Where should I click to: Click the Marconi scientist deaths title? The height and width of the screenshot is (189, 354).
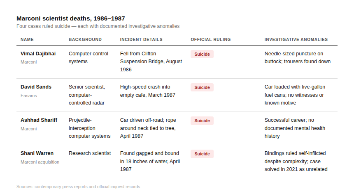click(70, 18)
